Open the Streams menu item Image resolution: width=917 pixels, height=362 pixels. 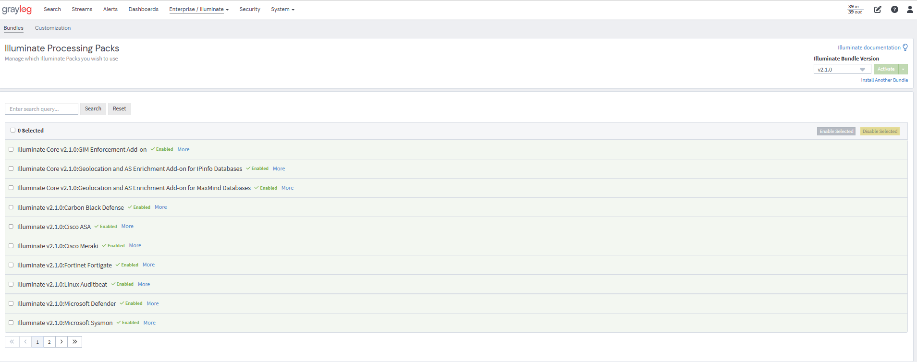tap(82, 9)
